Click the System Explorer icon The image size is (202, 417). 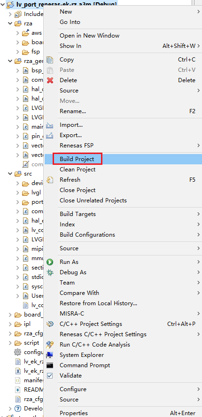pos(50,355)
